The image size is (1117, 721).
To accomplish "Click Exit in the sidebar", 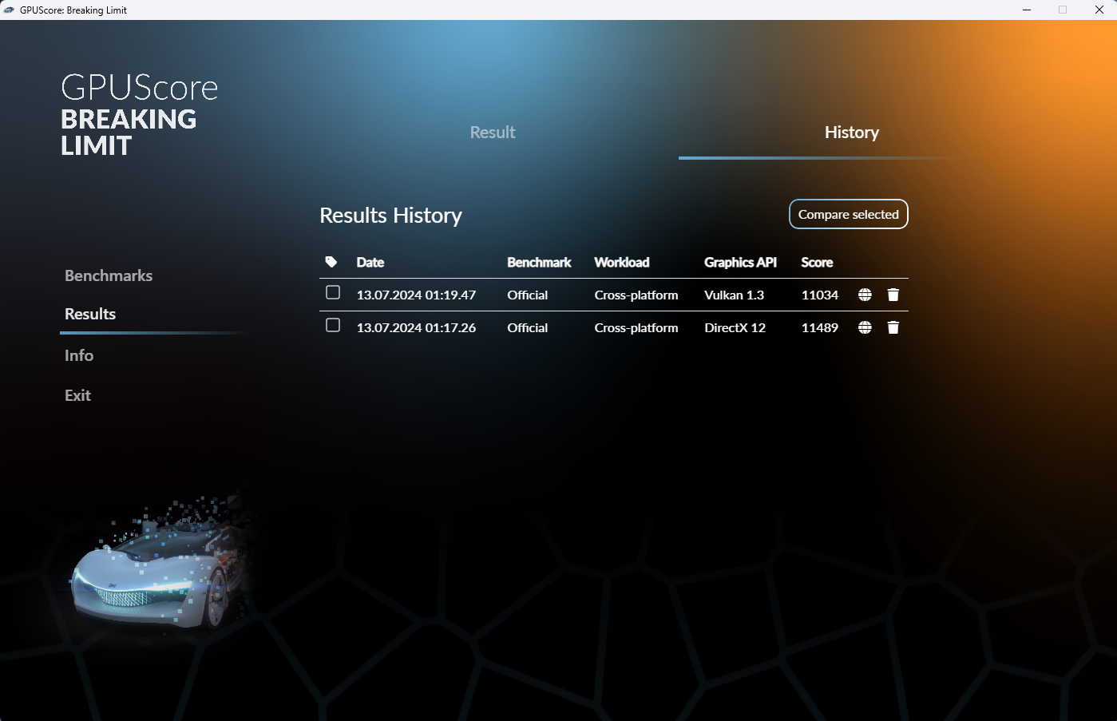I will [77, 395].
